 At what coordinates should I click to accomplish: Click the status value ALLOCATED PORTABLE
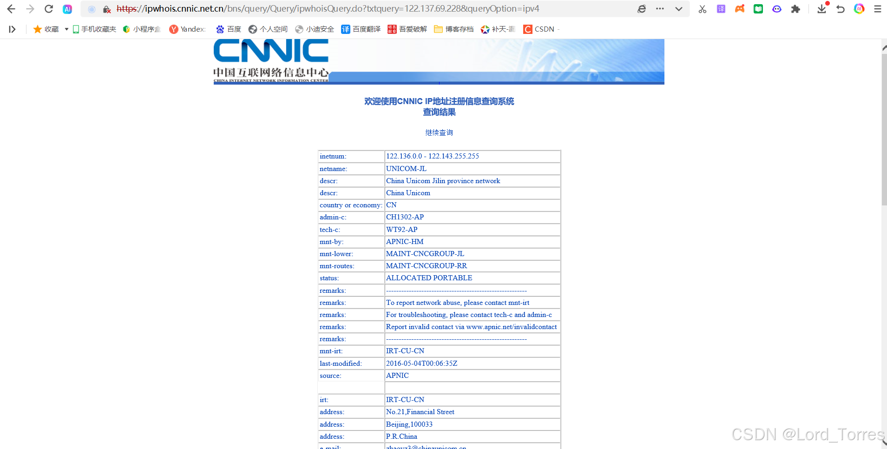pyautogui.click(x=429, y=278)
